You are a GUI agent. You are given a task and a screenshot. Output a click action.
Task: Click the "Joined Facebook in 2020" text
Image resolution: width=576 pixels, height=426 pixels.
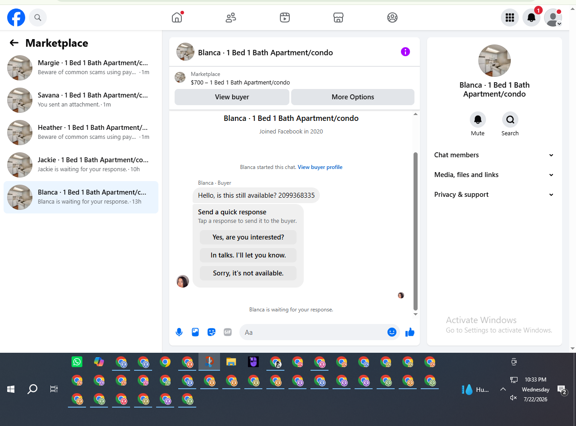[x=291, y=132]
